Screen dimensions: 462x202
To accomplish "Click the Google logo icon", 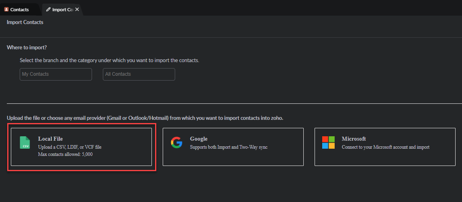I will (176, 143).
